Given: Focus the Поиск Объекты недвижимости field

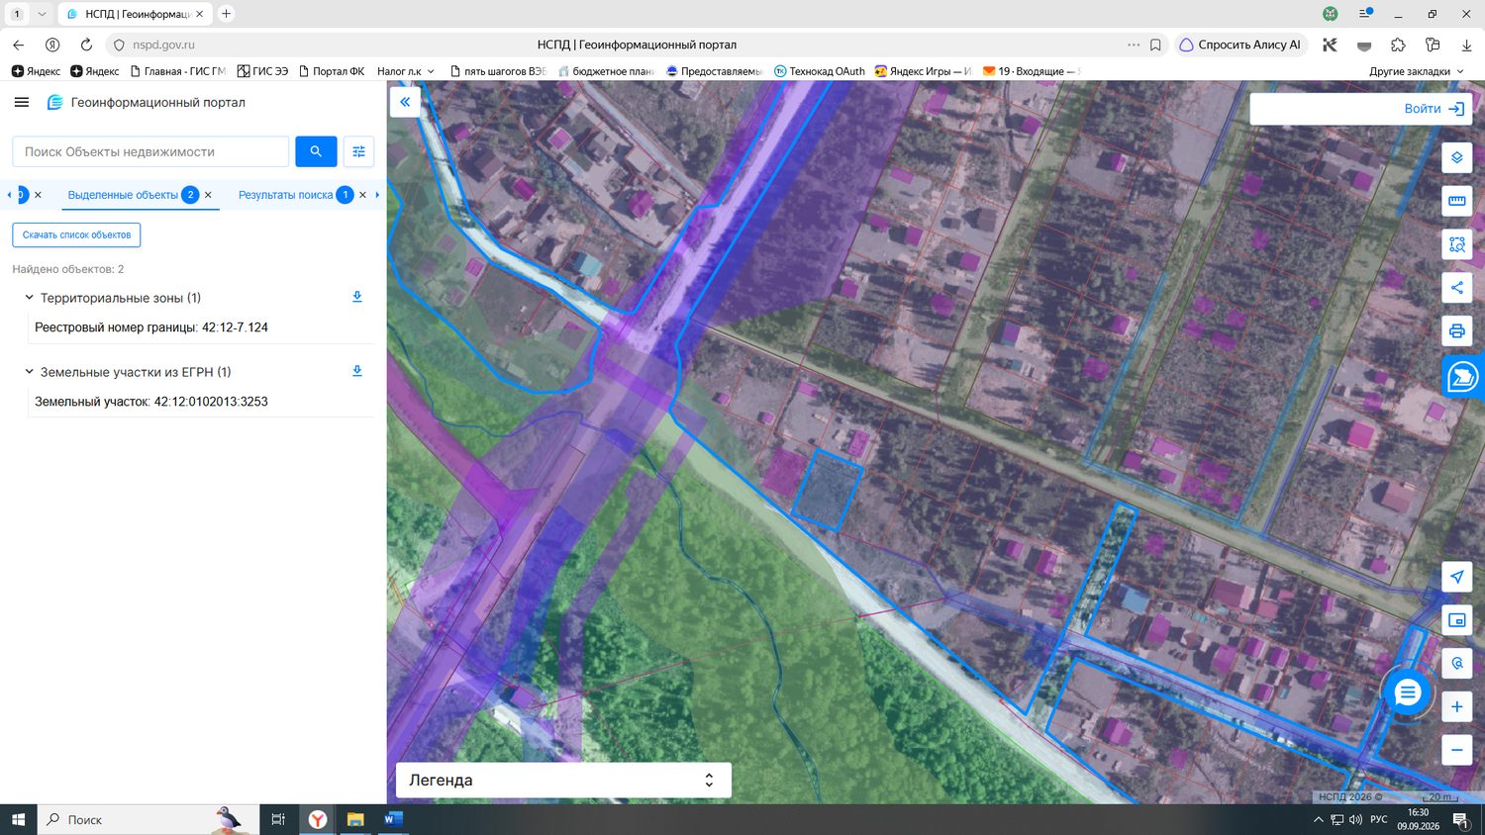Looking at the screenshot, I should click(150, 151).
